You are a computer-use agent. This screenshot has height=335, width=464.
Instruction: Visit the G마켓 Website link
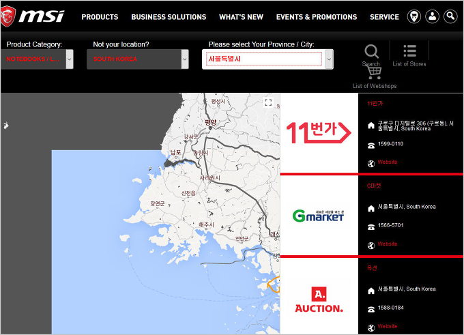387,244
